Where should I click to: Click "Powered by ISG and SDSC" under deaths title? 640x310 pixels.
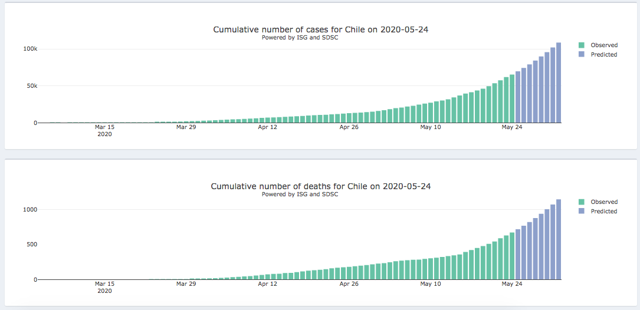pos(300,194)
